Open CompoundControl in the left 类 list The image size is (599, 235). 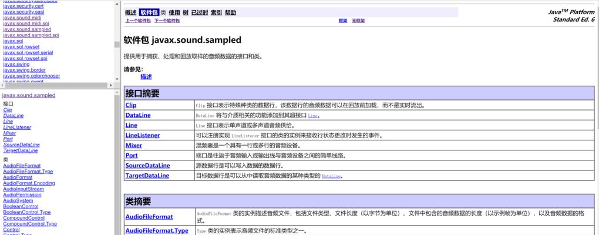point(23,218)
